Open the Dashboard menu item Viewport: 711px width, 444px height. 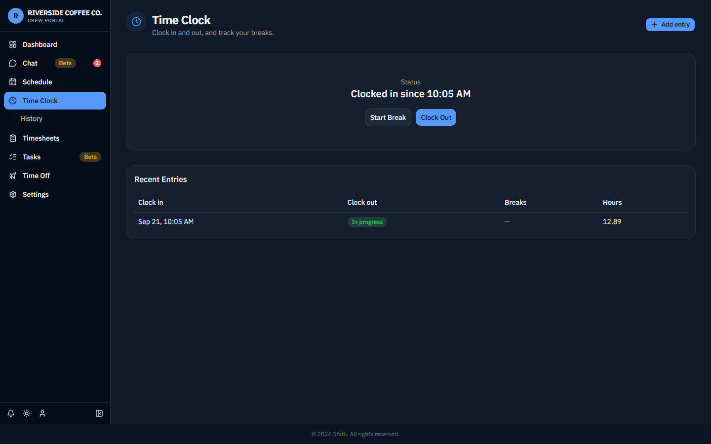[x=55, y=44]
